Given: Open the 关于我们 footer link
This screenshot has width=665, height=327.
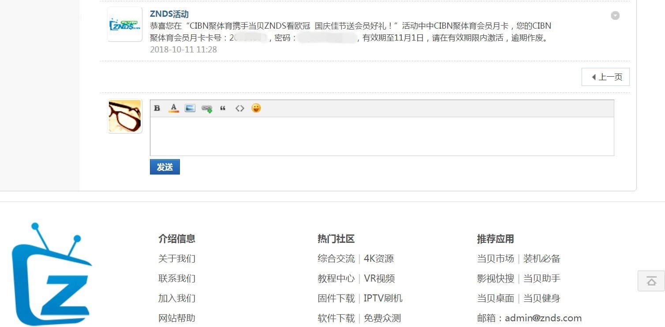Looking at the screenshot, I should (x=177, y=259).
